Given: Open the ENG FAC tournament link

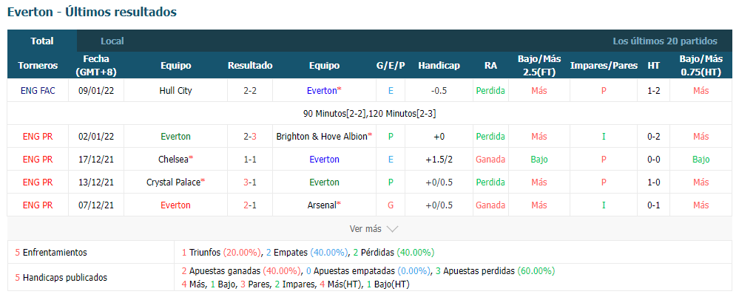Looking at the screenshot, I should (38, 90).
